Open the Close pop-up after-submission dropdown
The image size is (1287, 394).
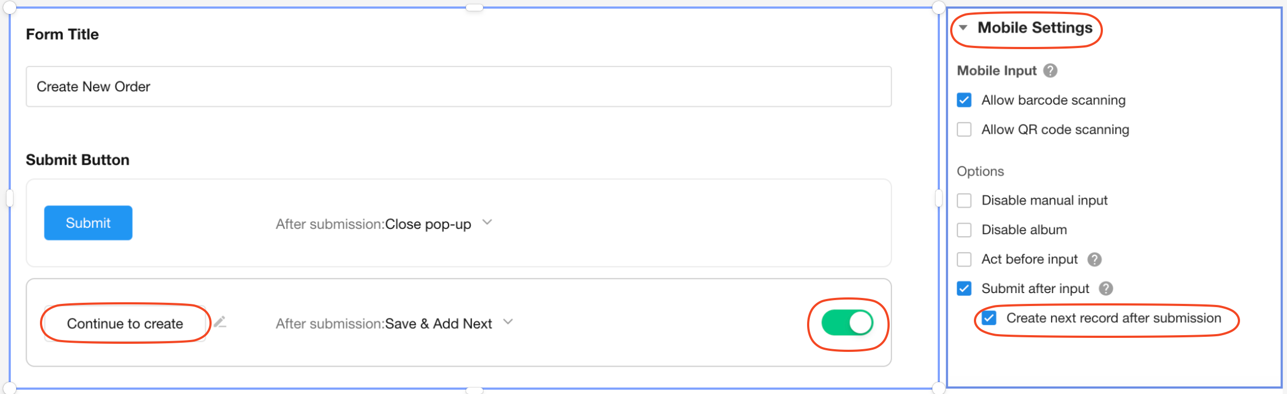pyautogui.click(x=487, y=223)
